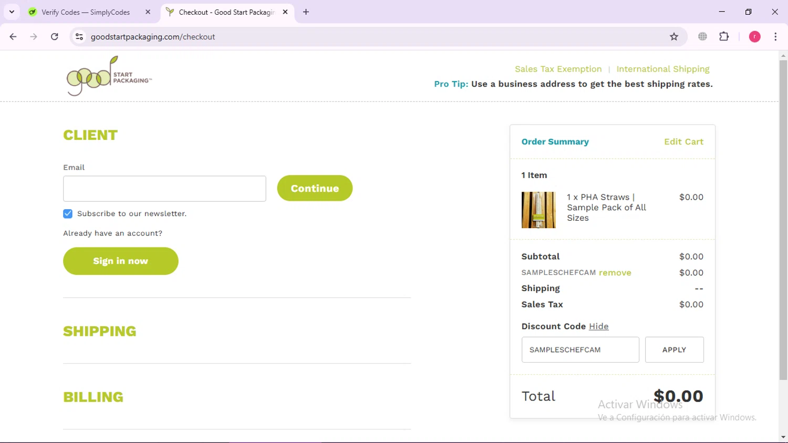
Task: Click the scrollbar down arrow
Action: click(783, 437)
